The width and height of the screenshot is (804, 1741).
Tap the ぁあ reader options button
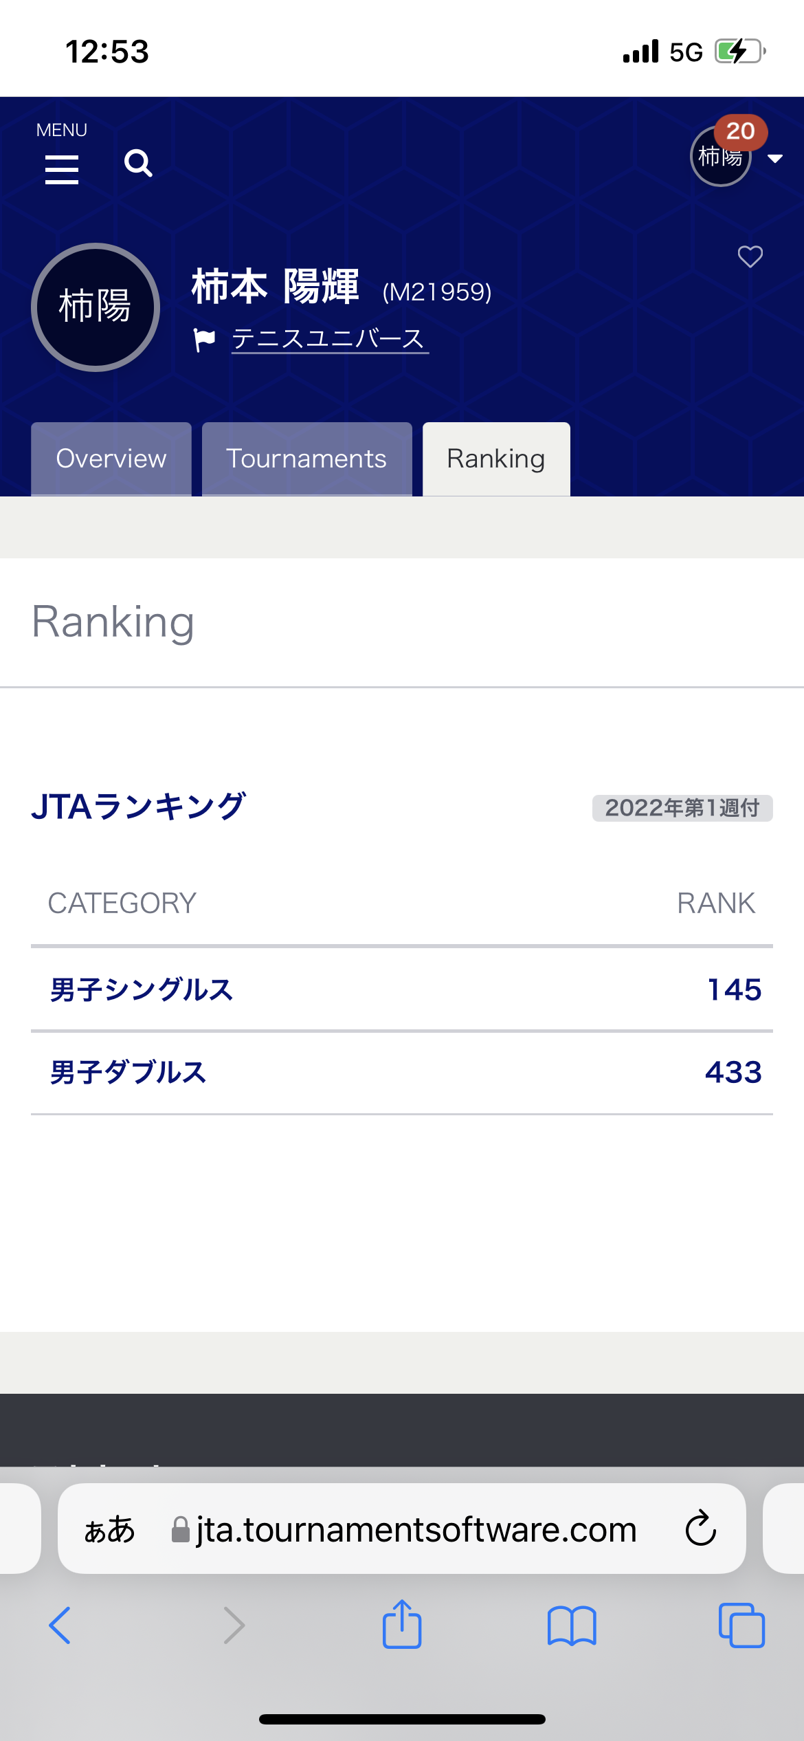coord(110,1529)
